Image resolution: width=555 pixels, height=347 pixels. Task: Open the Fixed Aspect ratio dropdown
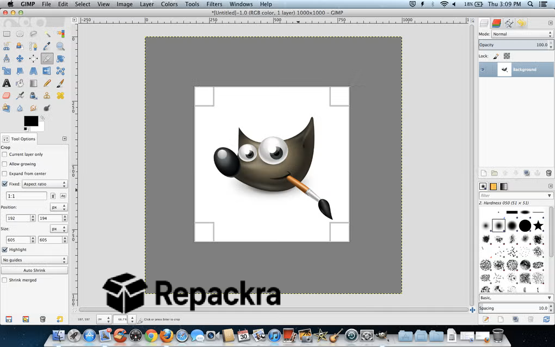45,184
